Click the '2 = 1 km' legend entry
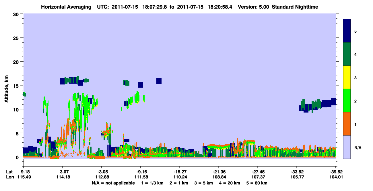The width and height of the screenshot is (373, 191). click(178, 183)
